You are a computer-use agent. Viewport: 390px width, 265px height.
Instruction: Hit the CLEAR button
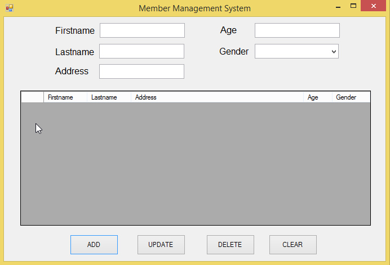[292, 245]
